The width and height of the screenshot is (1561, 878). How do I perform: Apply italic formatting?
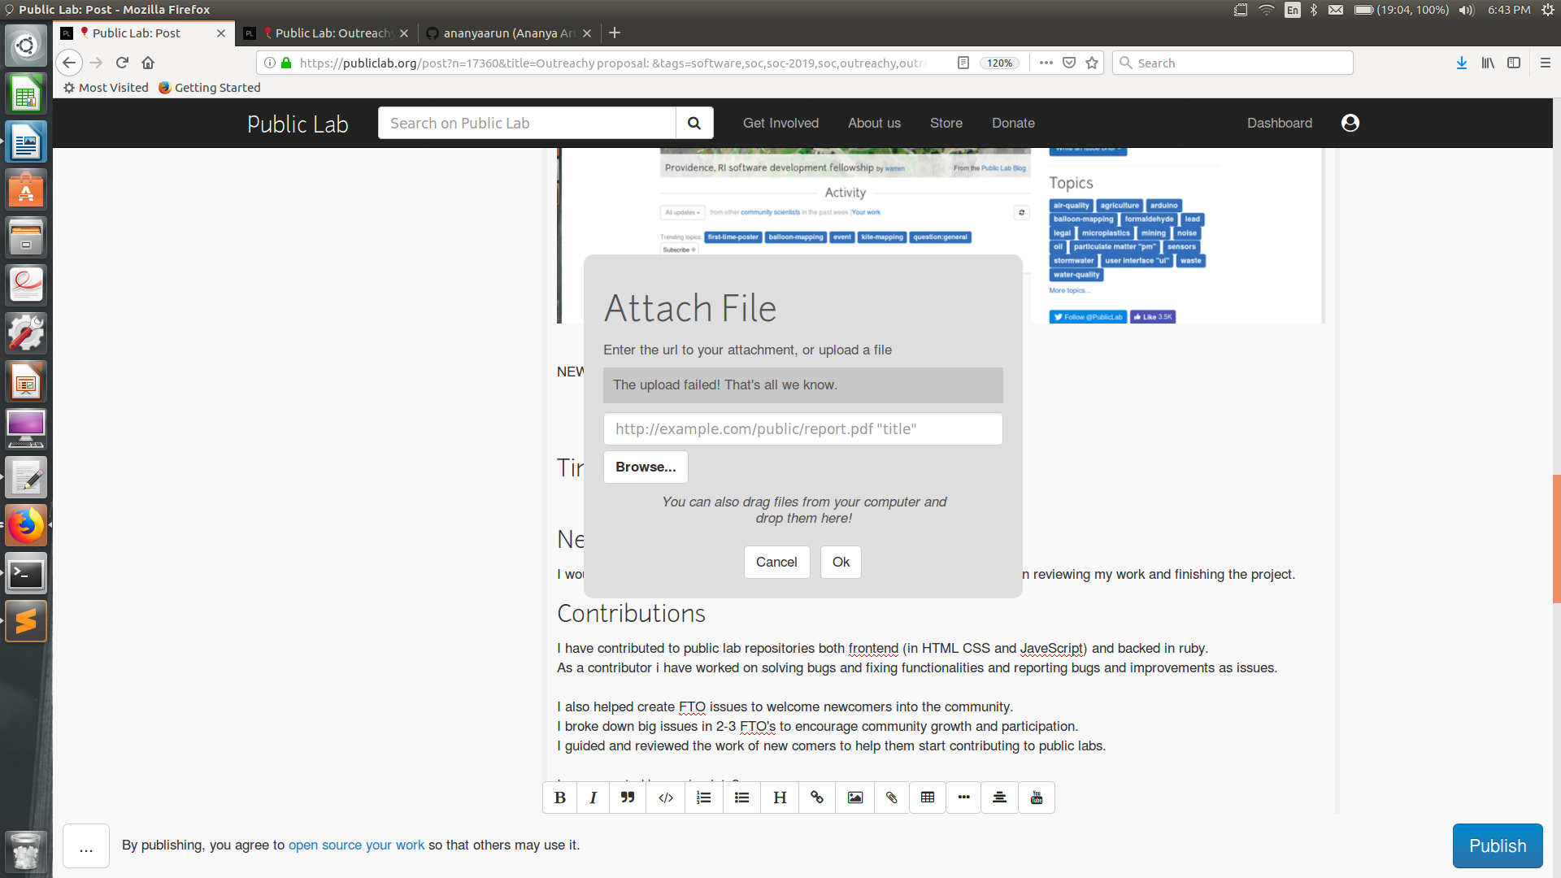pos(593,798)
